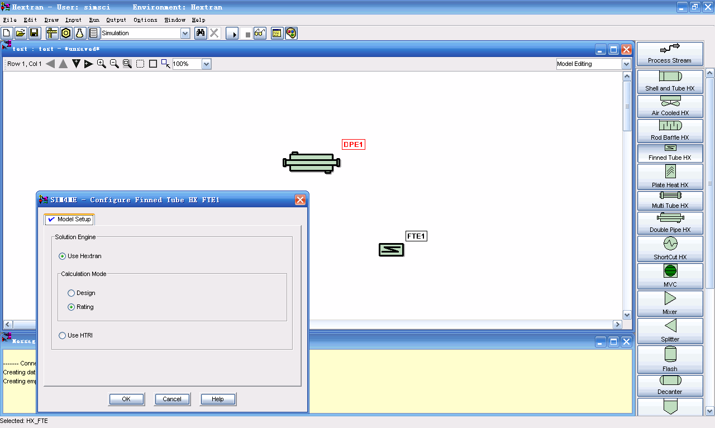Open component selection hexagon icon
This screenshot has width=715, height=428.
coord(66,33)
